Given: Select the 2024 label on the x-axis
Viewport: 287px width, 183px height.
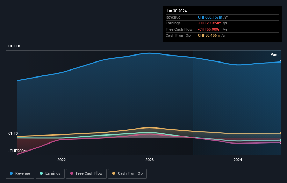Looking at the screenshot, I should pos(238,160).
